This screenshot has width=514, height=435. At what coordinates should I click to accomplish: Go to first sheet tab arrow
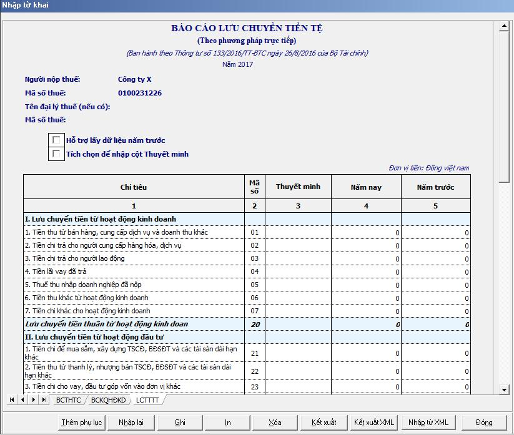[12, 399]
